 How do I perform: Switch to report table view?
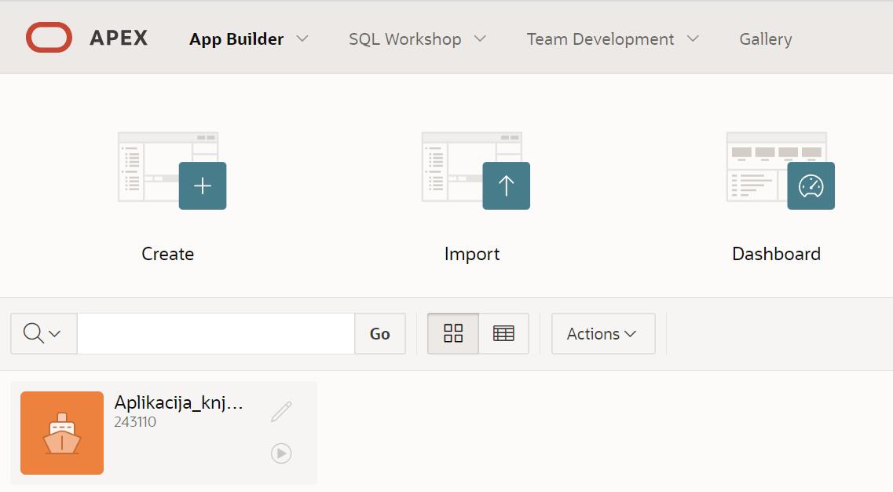tap(503, 334)
